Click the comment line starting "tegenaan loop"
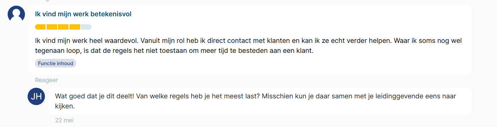 tap(174, 51)
